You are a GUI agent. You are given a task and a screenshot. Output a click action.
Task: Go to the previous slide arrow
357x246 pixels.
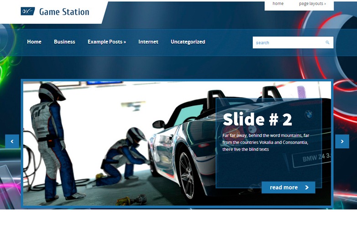[x=12, y=141]
